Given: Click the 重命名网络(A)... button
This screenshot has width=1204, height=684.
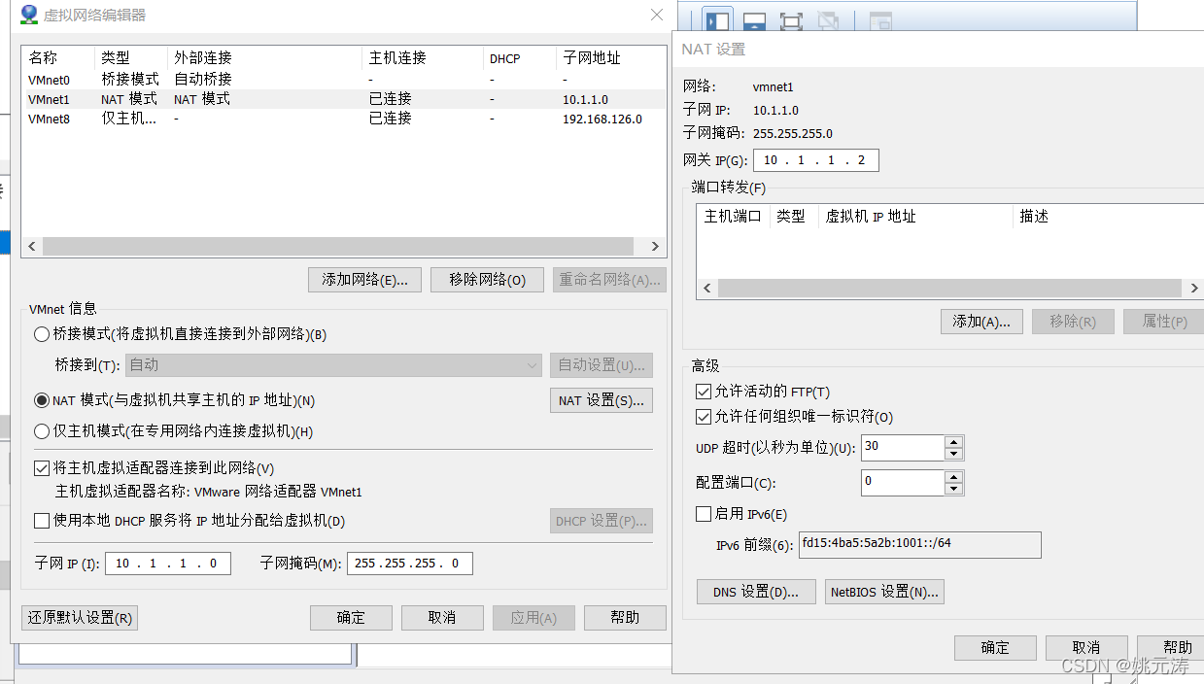Looking at the screenshot, I should pyautogui.click(x=609, y=280).
